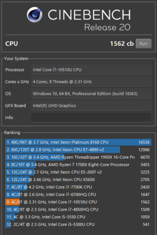Image resolution: width=157 pixels, height=235 pixels.
Task: Select the Core i5-5300U ranking entry
Action: 78,225
